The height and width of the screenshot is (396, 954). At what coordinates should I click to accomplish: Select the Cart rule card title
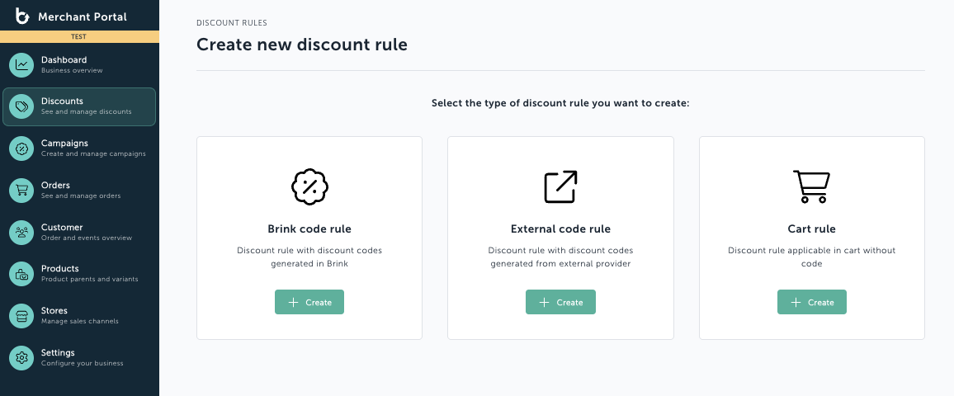[x=811, y=229]
